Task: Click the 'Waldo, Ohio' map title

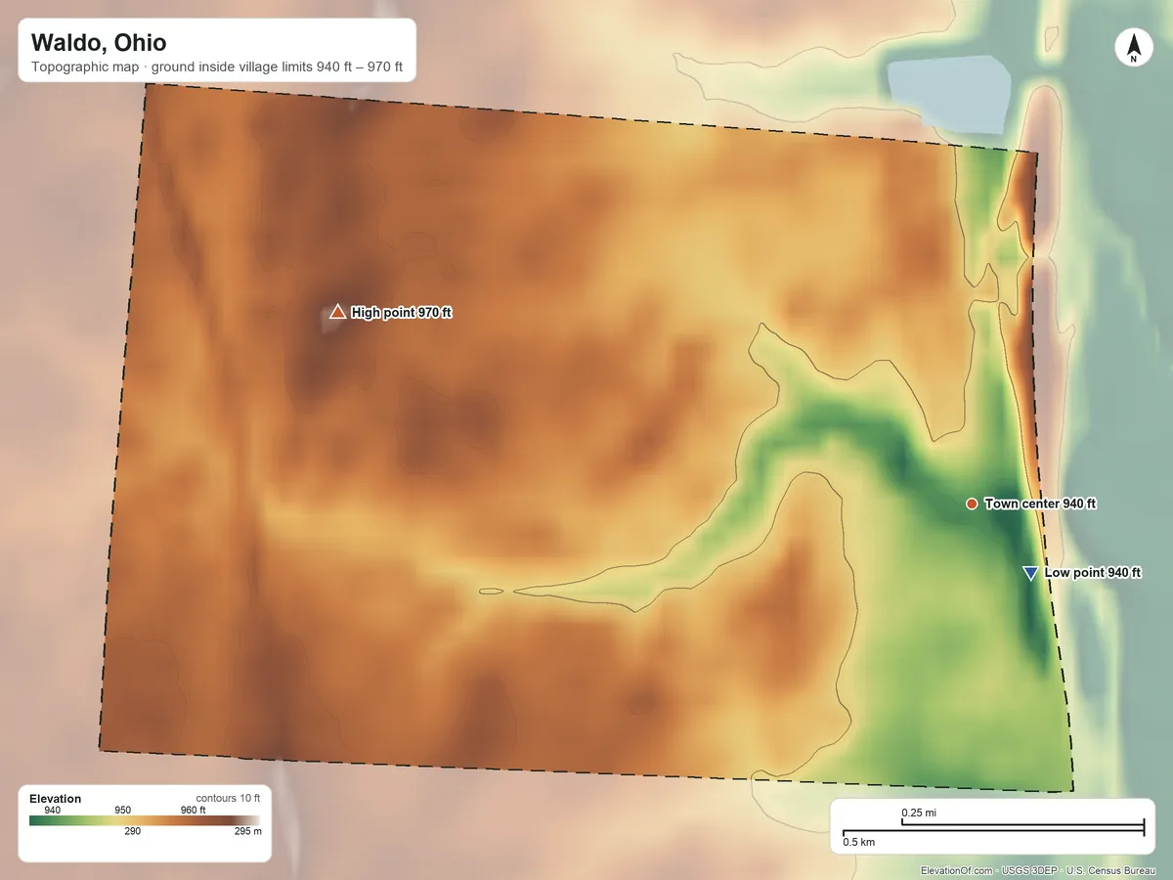Action: [x=99, y=43]
